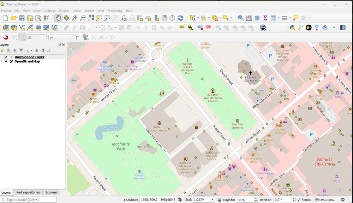The width and height of the screenshot is (353, 203).
Task: Toggle the Render checkbox in status bar
Action: pos(299,200)
